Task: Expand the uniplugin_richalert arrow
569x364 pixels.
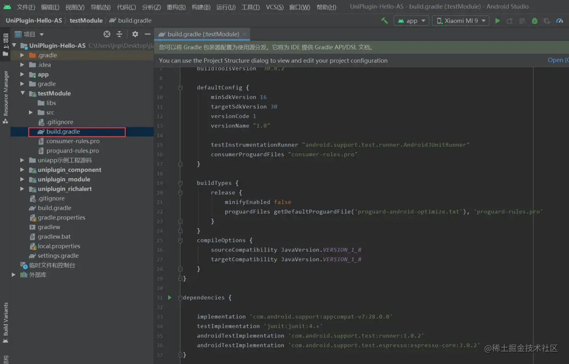Action: pos(22,189)
